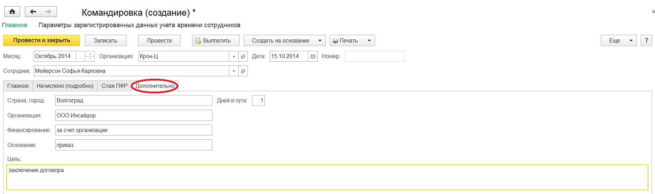Open help with question mark button
The width and height of the screenshot is (655, 194).
tap(646, 40)
